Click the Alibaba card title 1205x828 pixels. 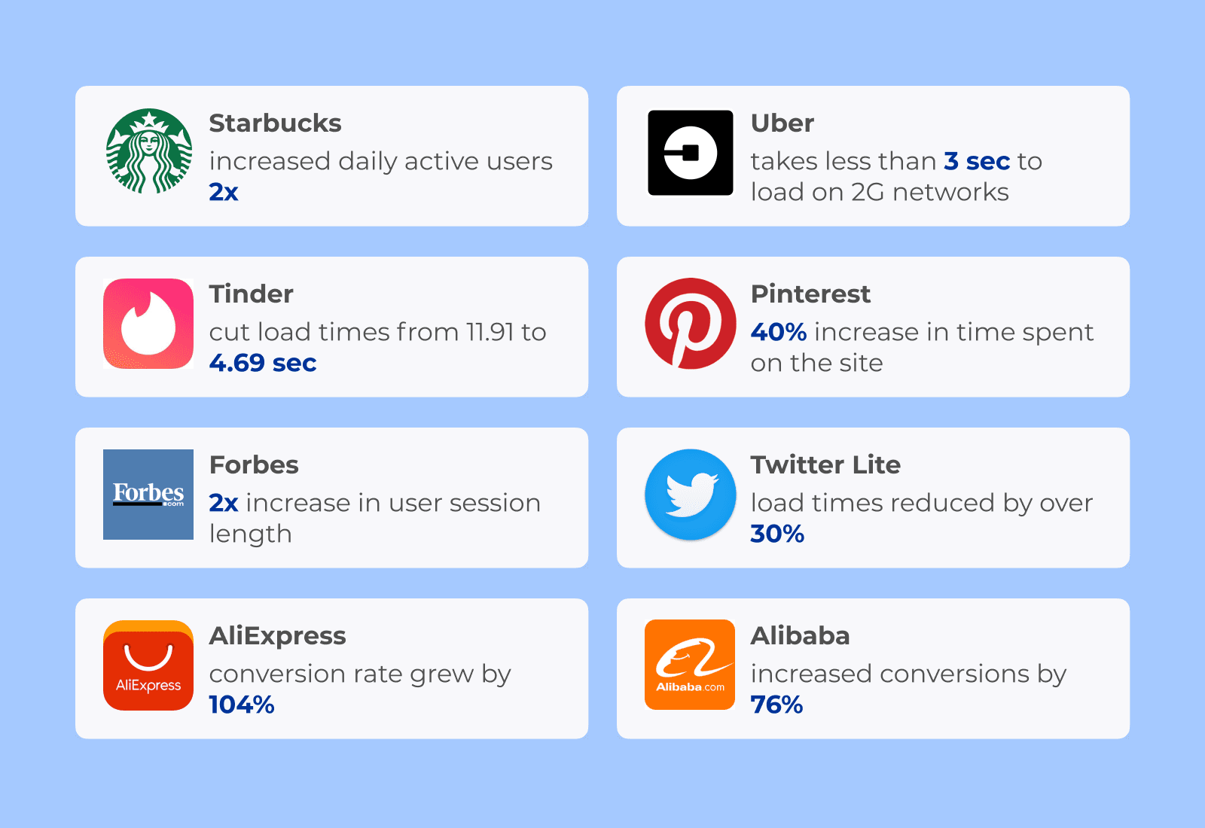[800, 635]
